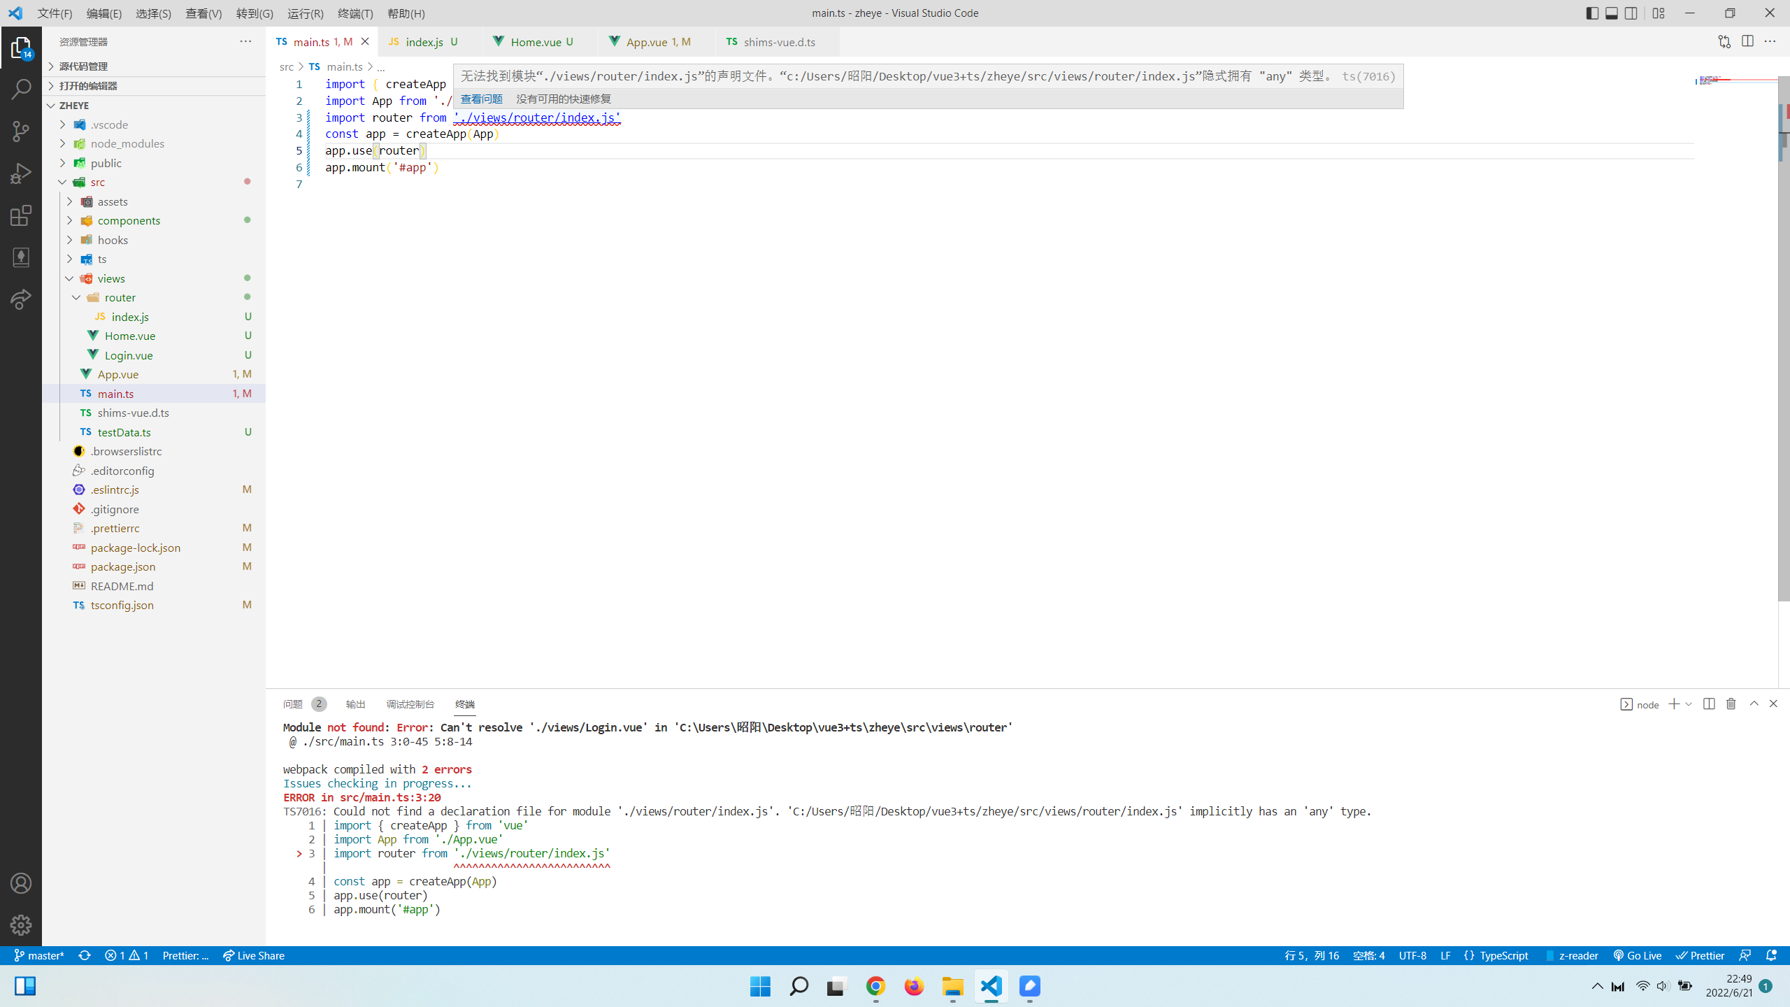Click the explorer more actions ellipsis

[x=245, y=41]
